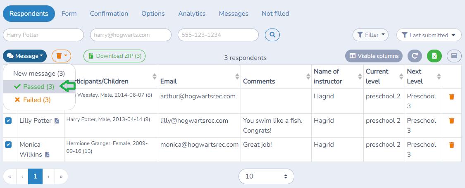The width and height of the screenshot is (465, 188).
Task: Uncheck the Lilly Potter row checkbox
Action: (8, 121)
